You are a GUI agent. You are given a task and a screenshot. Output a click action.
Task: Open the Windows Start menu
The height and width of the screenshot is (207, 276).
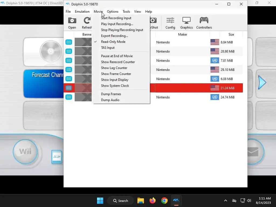[100, 201]
